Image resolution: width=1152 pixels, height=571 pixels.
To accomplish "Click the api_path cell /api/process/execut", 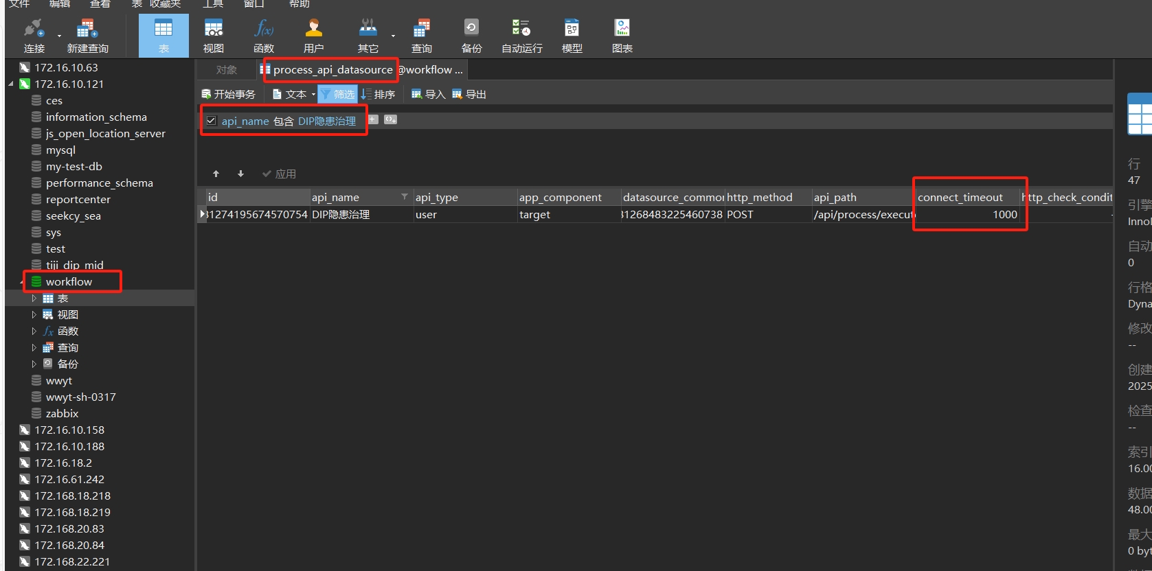I will tap(863, 214).
